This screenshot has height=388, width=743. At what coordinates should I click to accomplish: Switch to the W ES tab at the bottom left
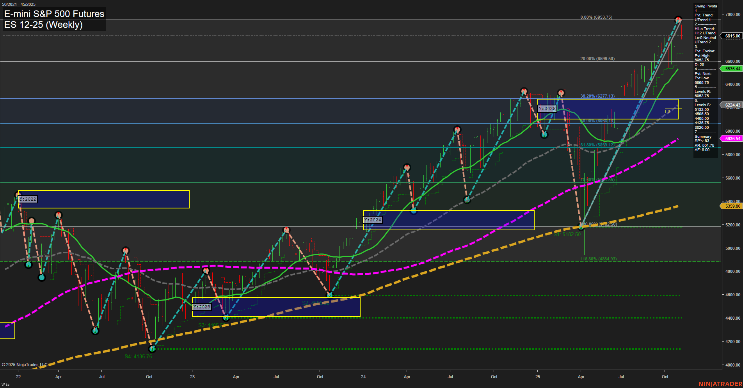point(5,384)
